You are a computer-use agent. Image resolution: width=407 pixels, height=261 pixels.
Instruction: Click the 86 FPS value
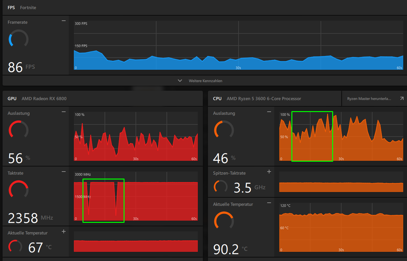[x=21, y=67]
